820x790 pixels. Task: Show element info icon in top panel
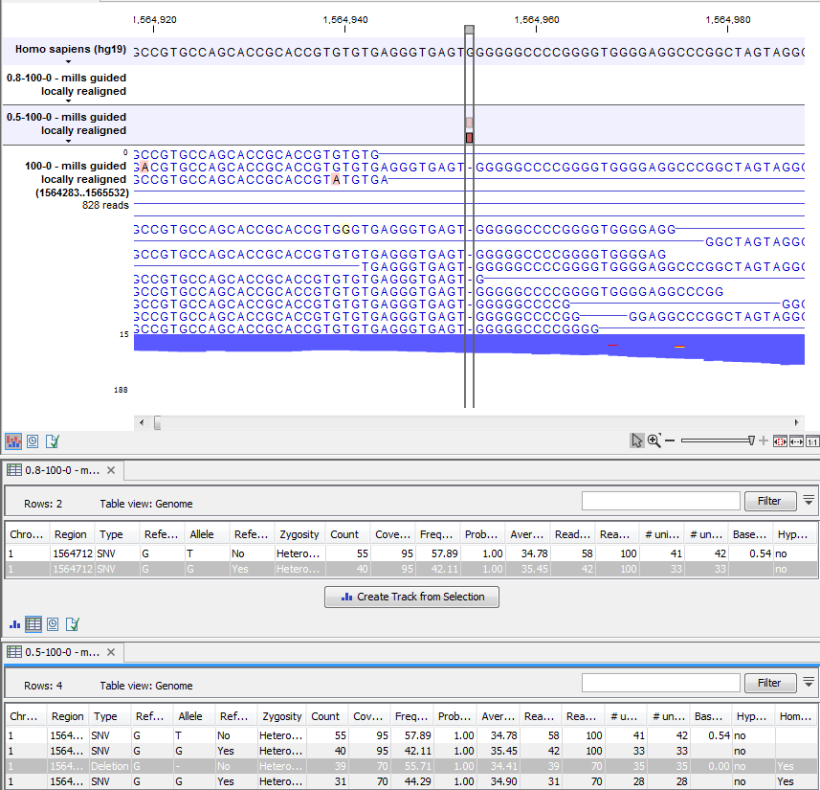[x=53, y=441]
